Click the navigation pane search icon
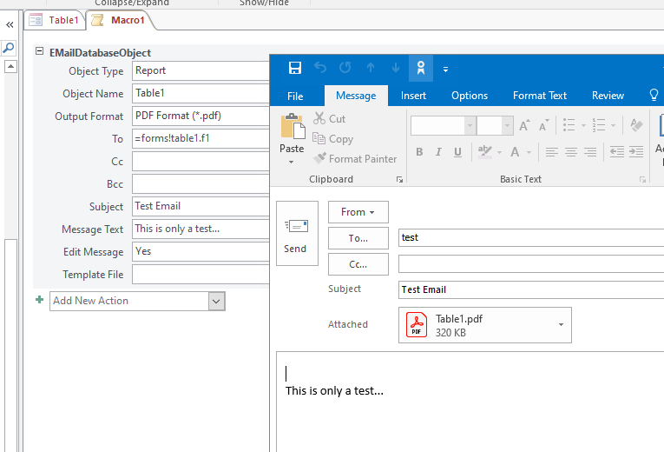This screenshot has width=664, height=452. 9,48
